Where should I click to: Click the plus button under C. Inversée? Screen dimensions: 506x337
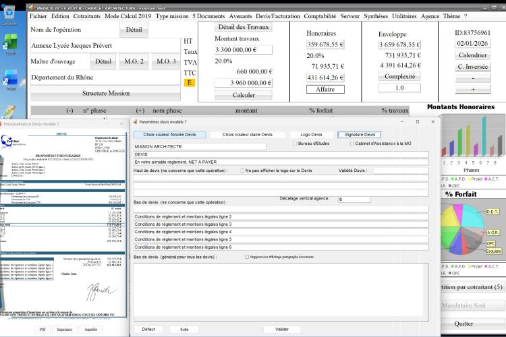[x=472, y=90]
